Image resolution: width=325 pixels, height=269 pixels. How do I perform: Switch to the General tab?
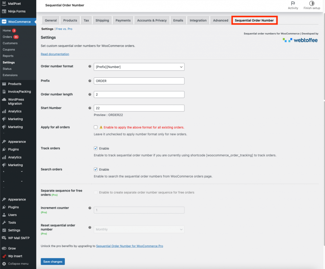pos(51,20)
